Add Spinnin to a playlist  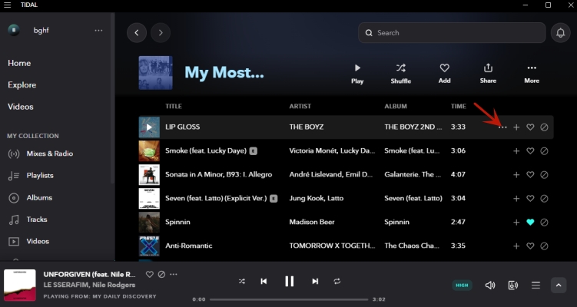(x=516, y=222)
